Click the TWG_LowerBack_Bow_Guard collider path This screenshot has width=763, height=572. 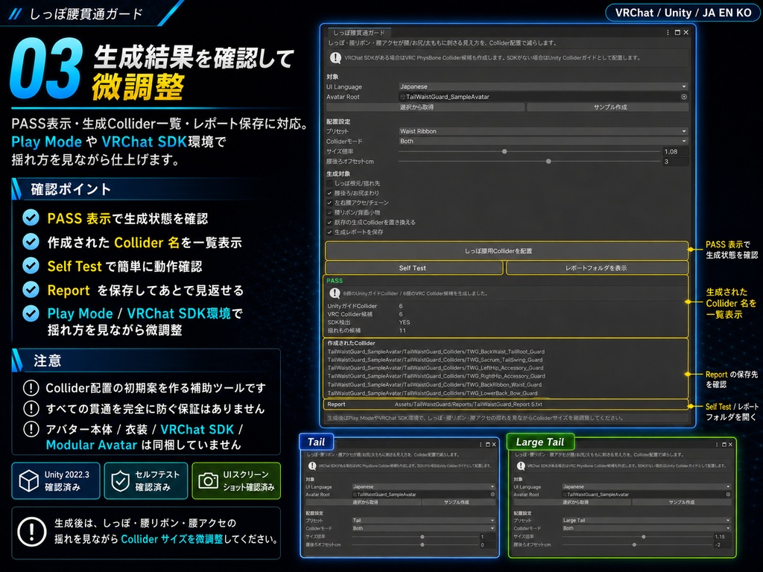tap(433, 393)
